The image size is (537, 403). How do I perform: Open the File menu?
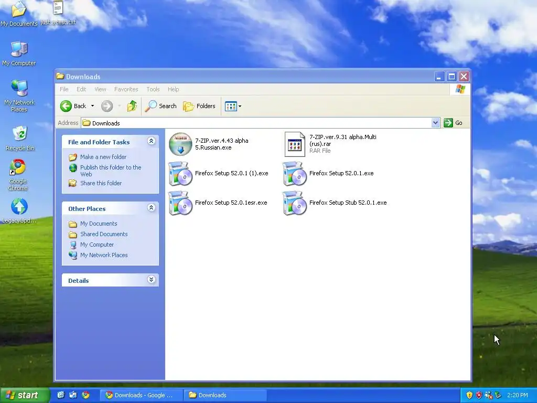tap(64, 89)
